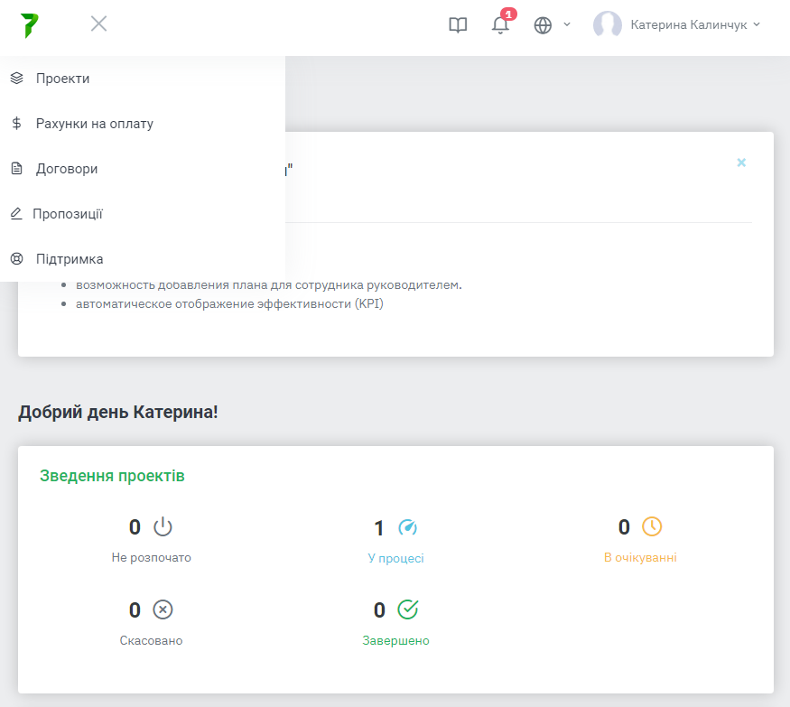Open Пропозиції from the side menu
Image resolution: width=790 pixels, height=707 pixels.
point(68,214)
